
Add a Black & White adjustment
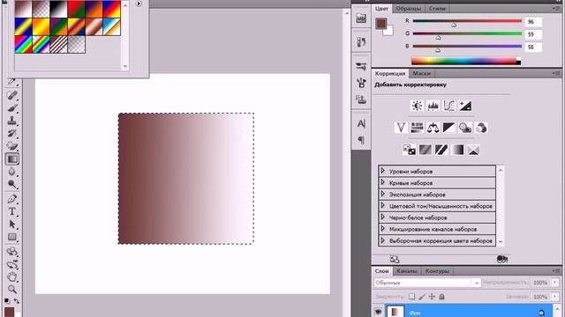tap(449, 128)
